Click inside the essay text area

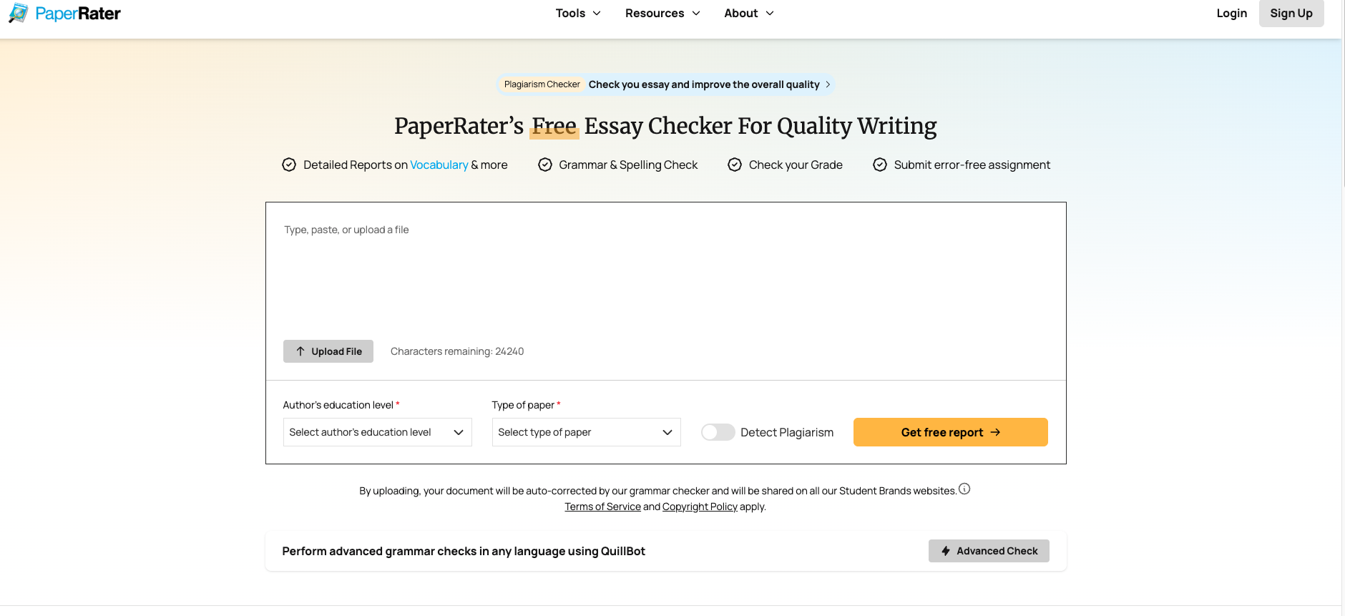(x=665, y=279)
